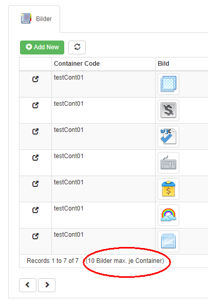The height and width of the screenshot is (305, 208).
Task: Click the green Add New button
Action: click(x=42, y=47)
